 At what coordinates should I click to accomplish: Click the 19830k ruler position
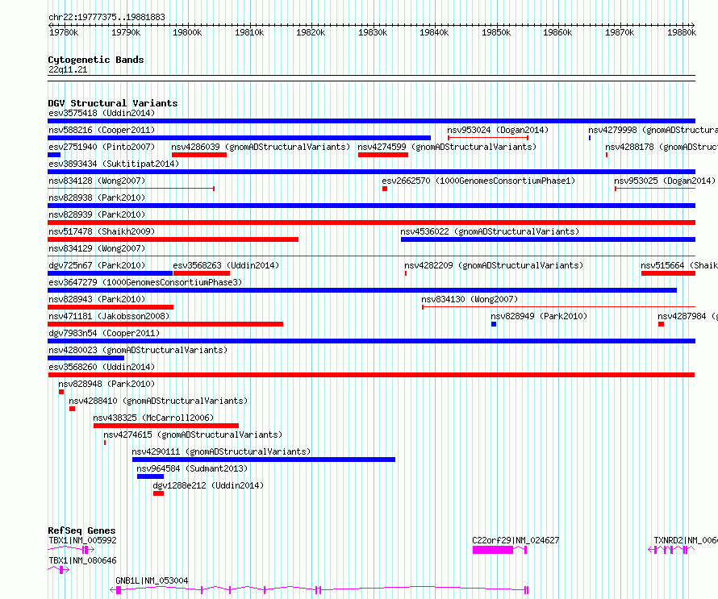pyautogui.click(x=372, y=32)
